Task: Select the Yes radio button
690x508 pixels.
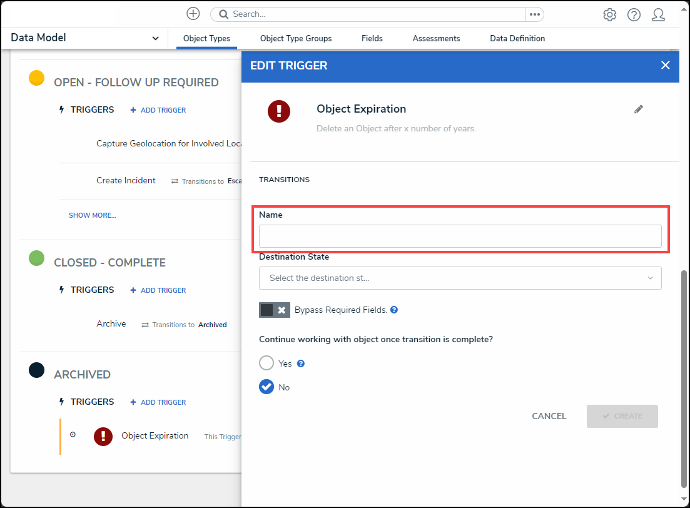Action: point(266,363)
